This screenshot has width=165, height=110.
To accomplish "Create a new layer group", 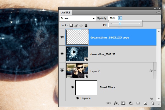I will pos(138,103).
